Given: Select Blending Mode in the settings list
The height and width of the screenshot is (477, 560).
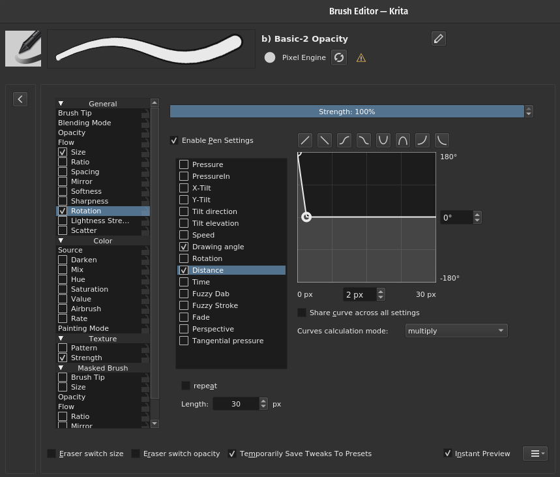Looking at the screenshot, I should pos(84,123).
